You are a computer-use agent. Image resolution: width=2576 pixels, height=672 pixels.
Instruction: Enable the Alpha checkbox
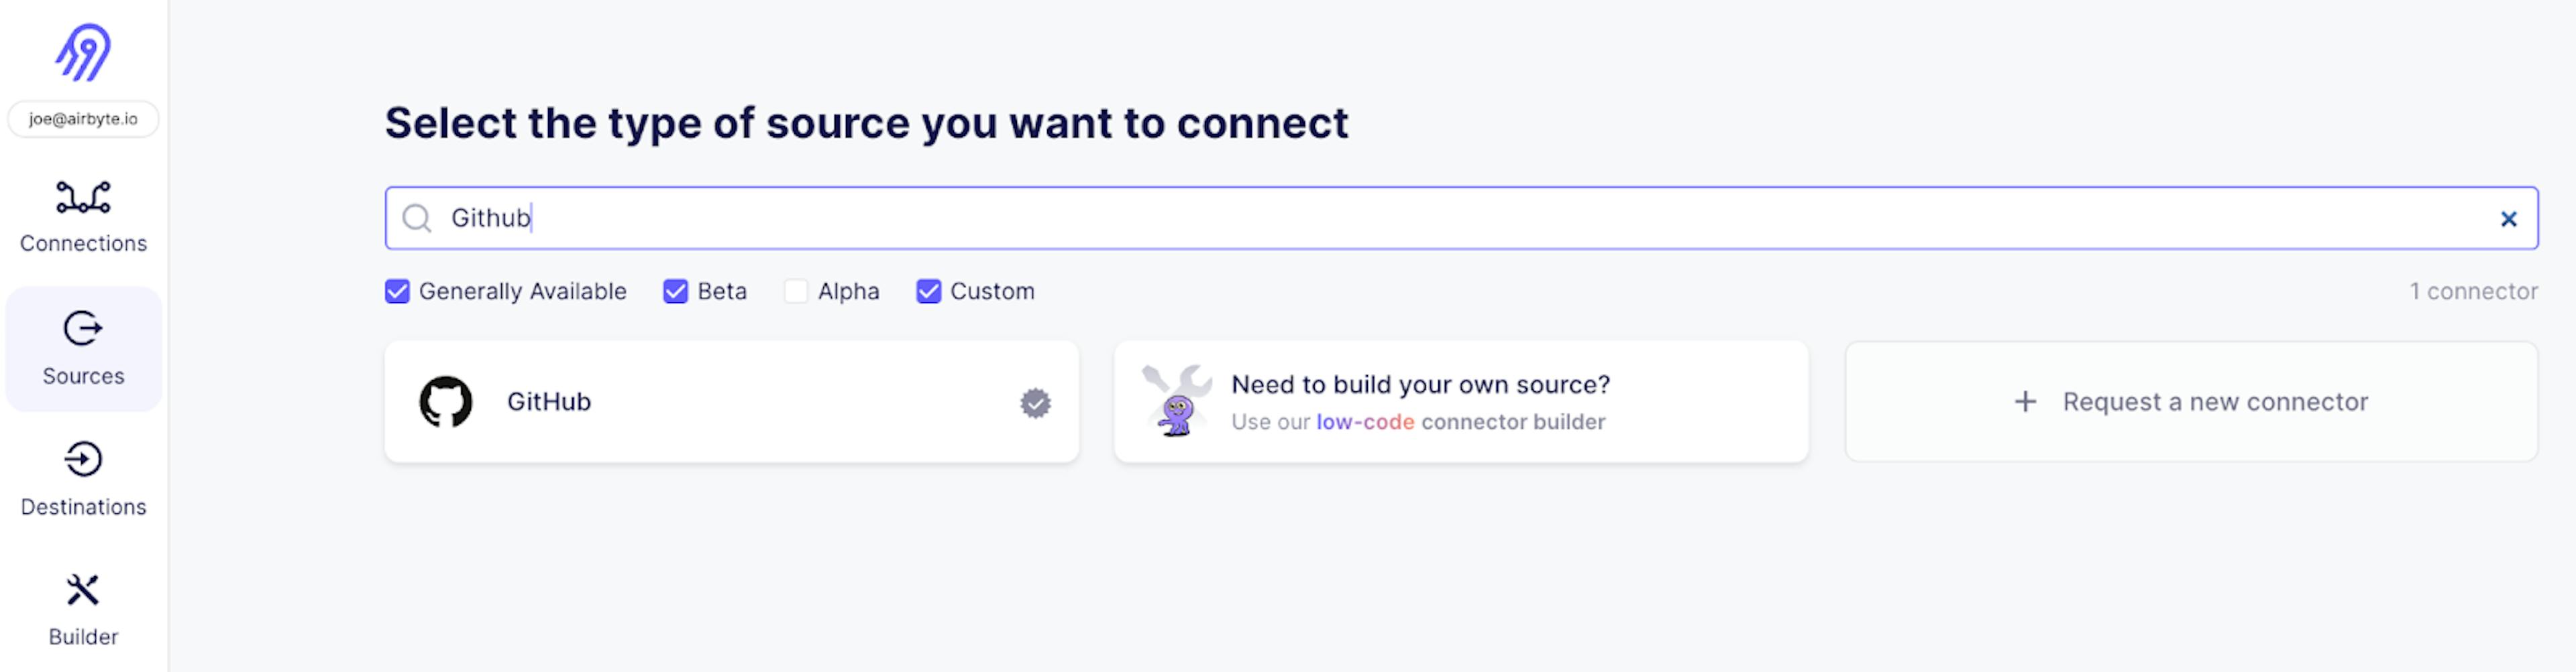tap(796, 291)
